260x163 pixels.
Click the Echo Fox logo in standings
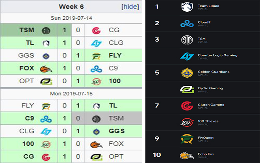186,155
